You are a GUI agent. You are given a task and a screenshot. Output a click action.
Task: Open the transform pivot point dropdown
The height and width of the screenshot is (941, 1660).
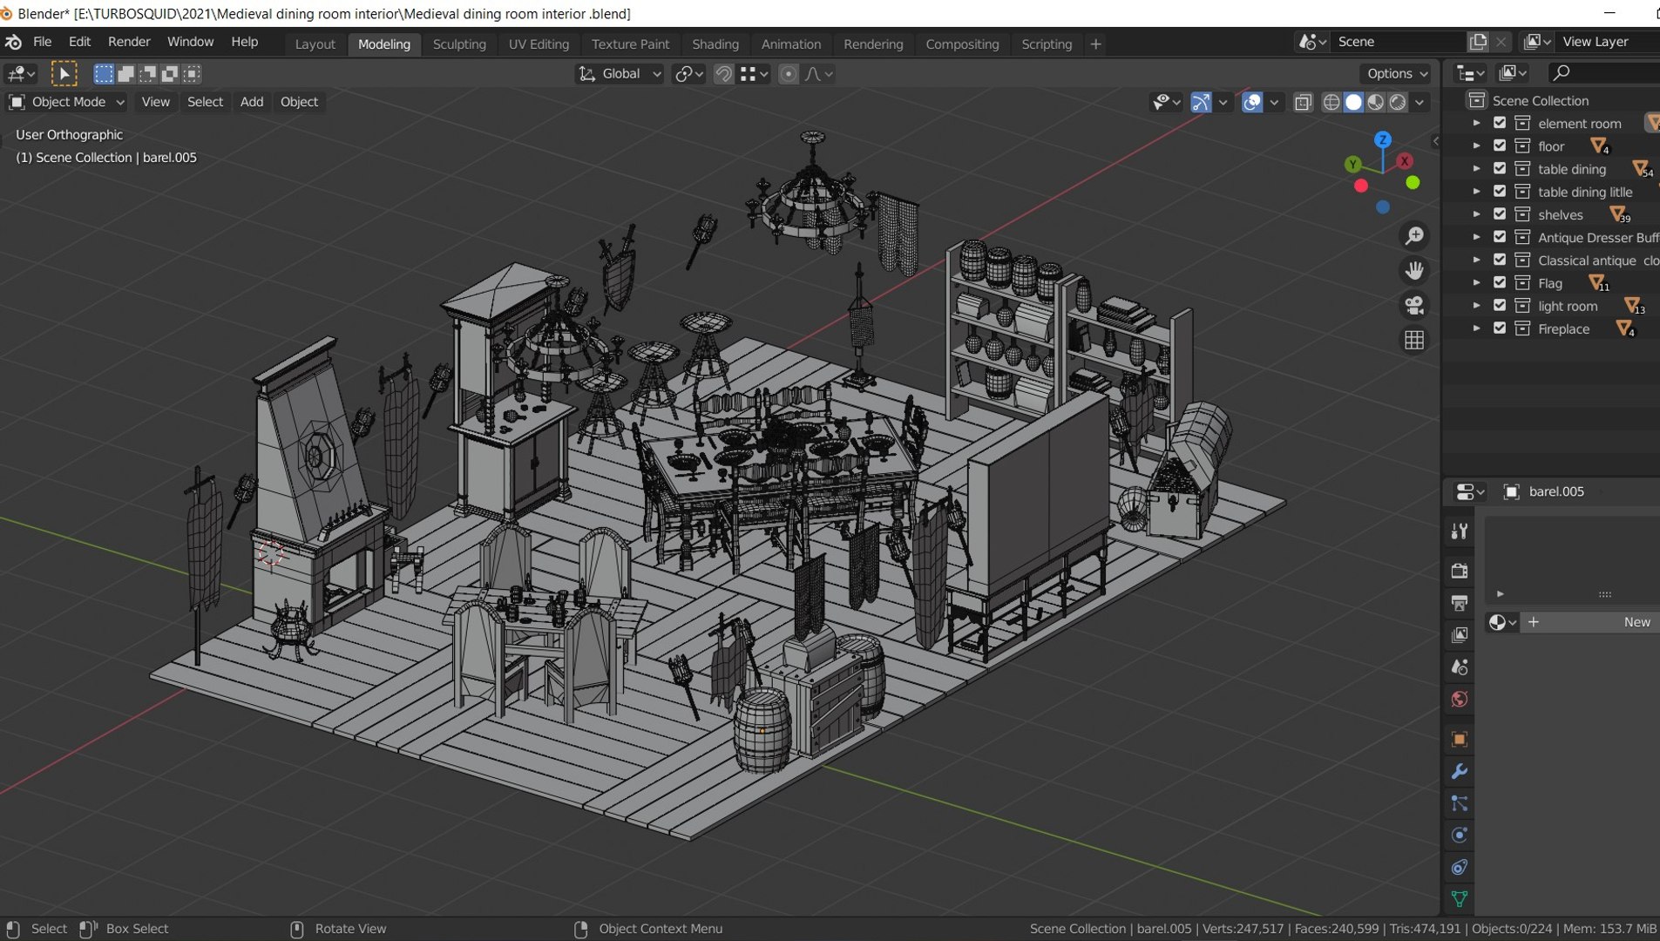(688, 74)
